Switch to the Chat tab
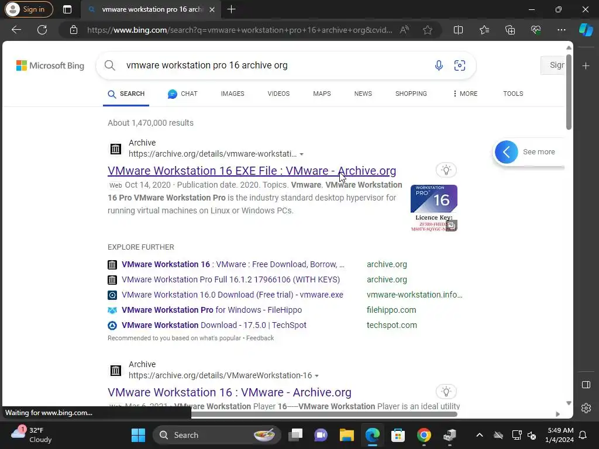The width and height of the screenshot is (599, 449). [x=183, y=94]
